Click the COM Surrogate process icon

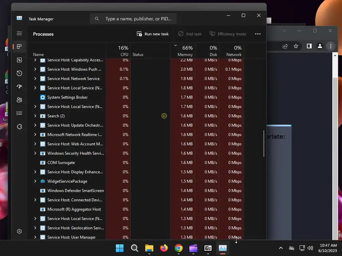43,163
